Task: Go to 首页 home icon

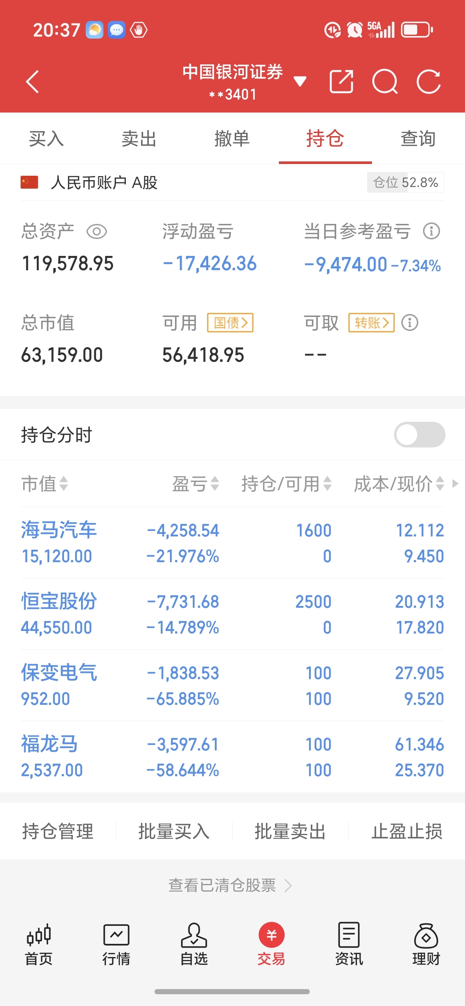Action: point(39,943)
